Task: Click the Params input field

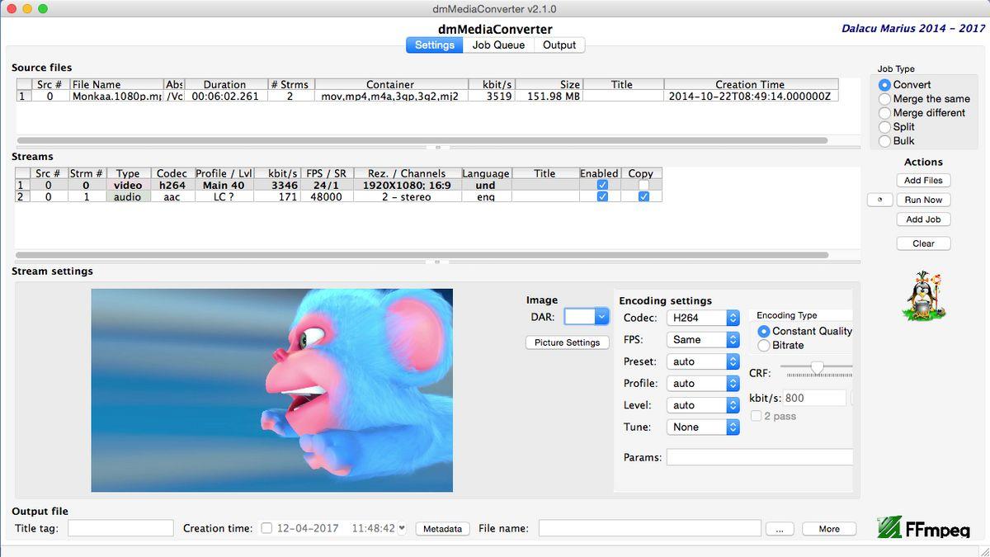Action: pos(759,457)
